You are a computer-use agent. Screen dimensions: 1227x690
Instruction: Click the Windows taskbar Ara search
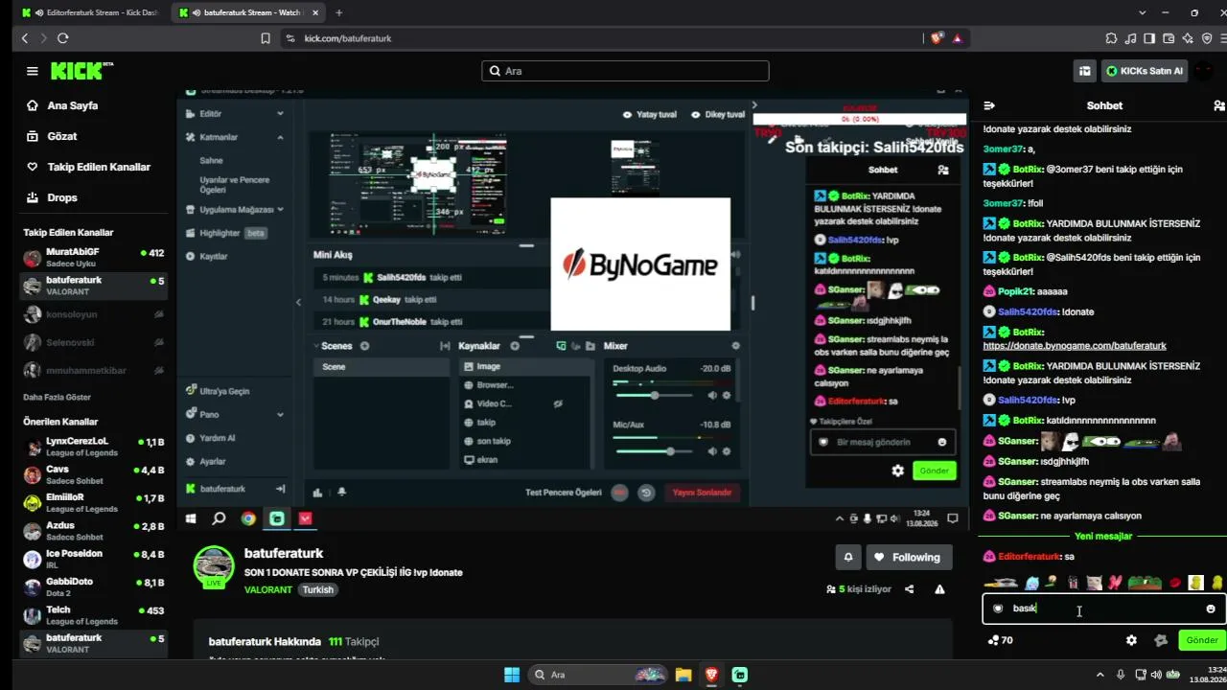pos(597,675)
